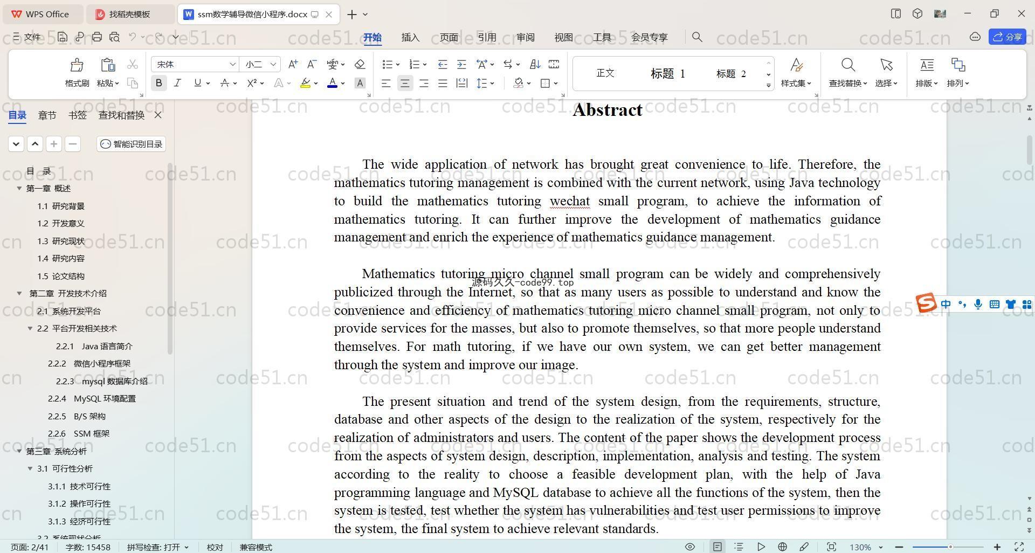The width and height of the screenshot is (1035, 553).
Task: Open the 插入 ribbon tab
Action: pos(410,37)
